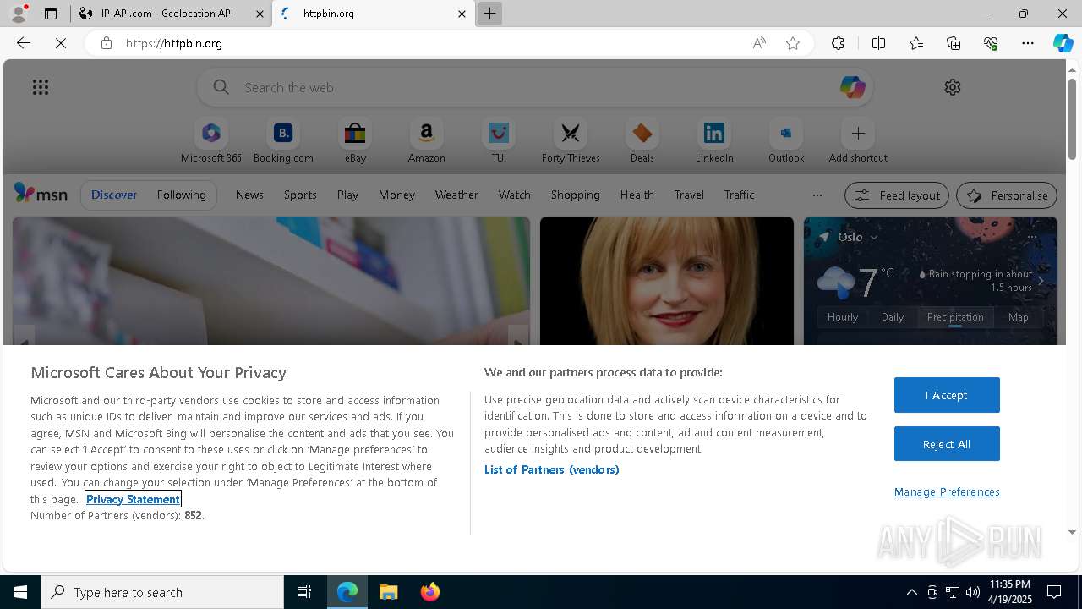Open Shopping category
1082x609 pixels.
tap(575, 195)
